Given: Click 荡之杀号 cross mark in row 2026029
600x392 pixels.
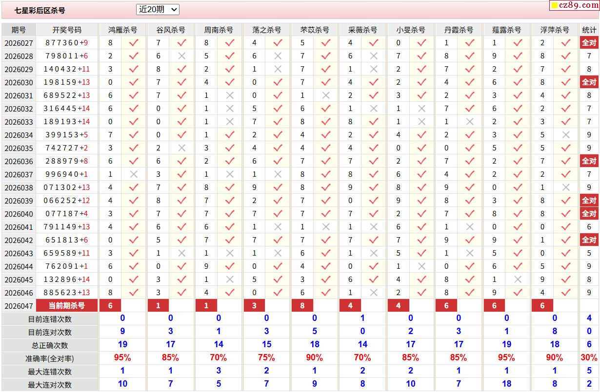Looking at the screenshot, I should click(278, 69).
